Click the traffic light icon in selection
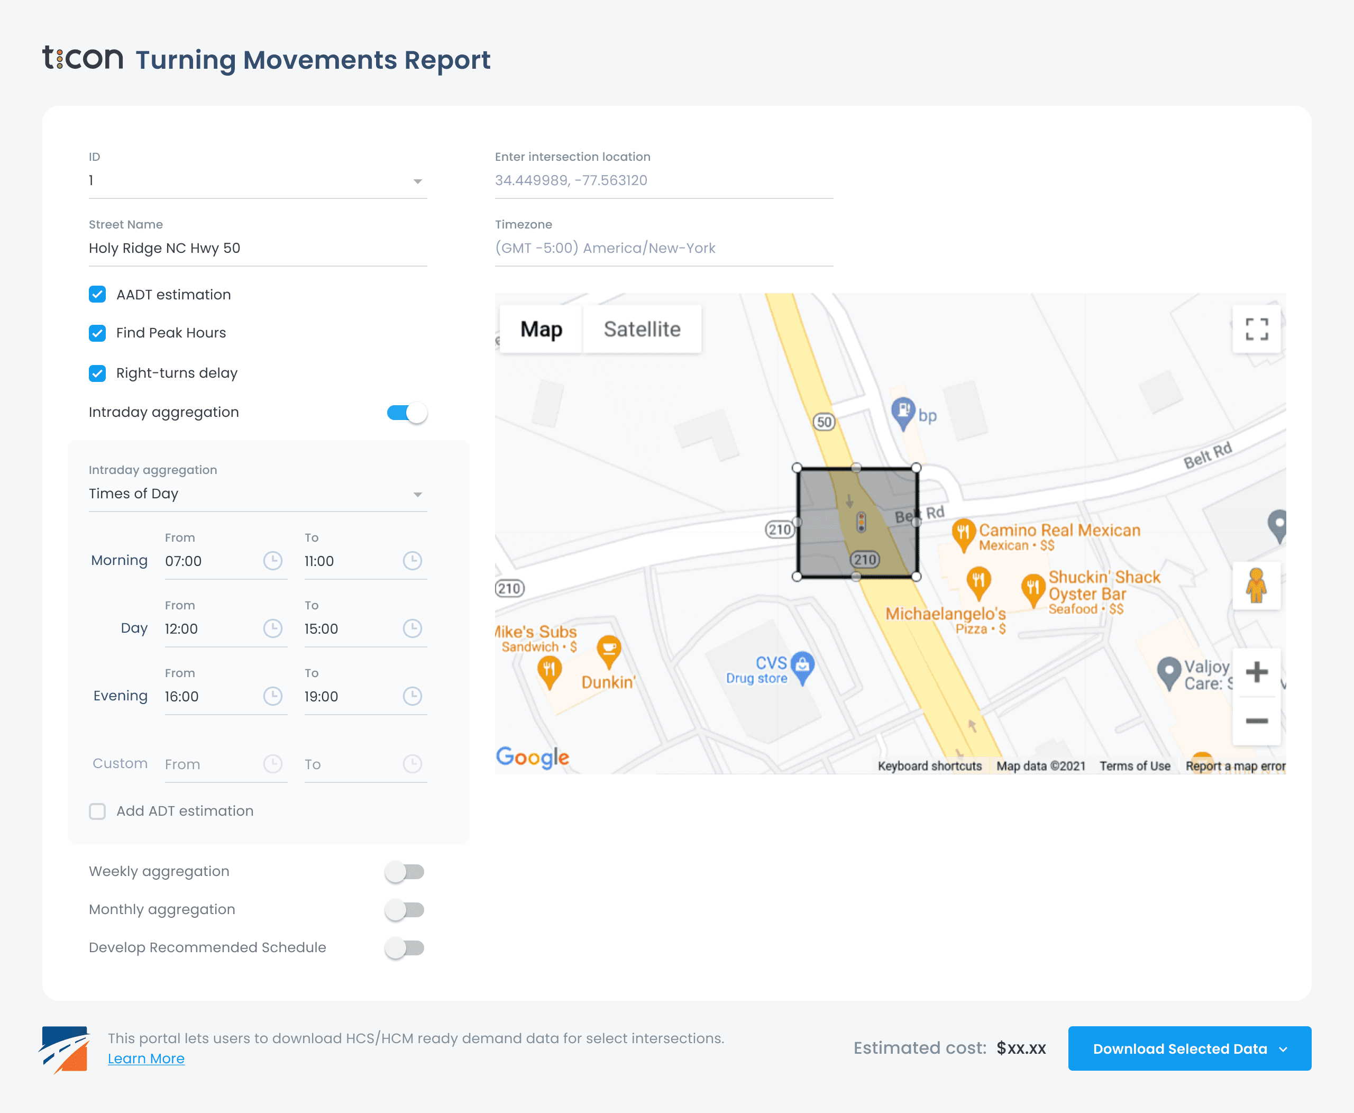The image size is (1354, 1113). pyautogui.click(x=861, y=522)
